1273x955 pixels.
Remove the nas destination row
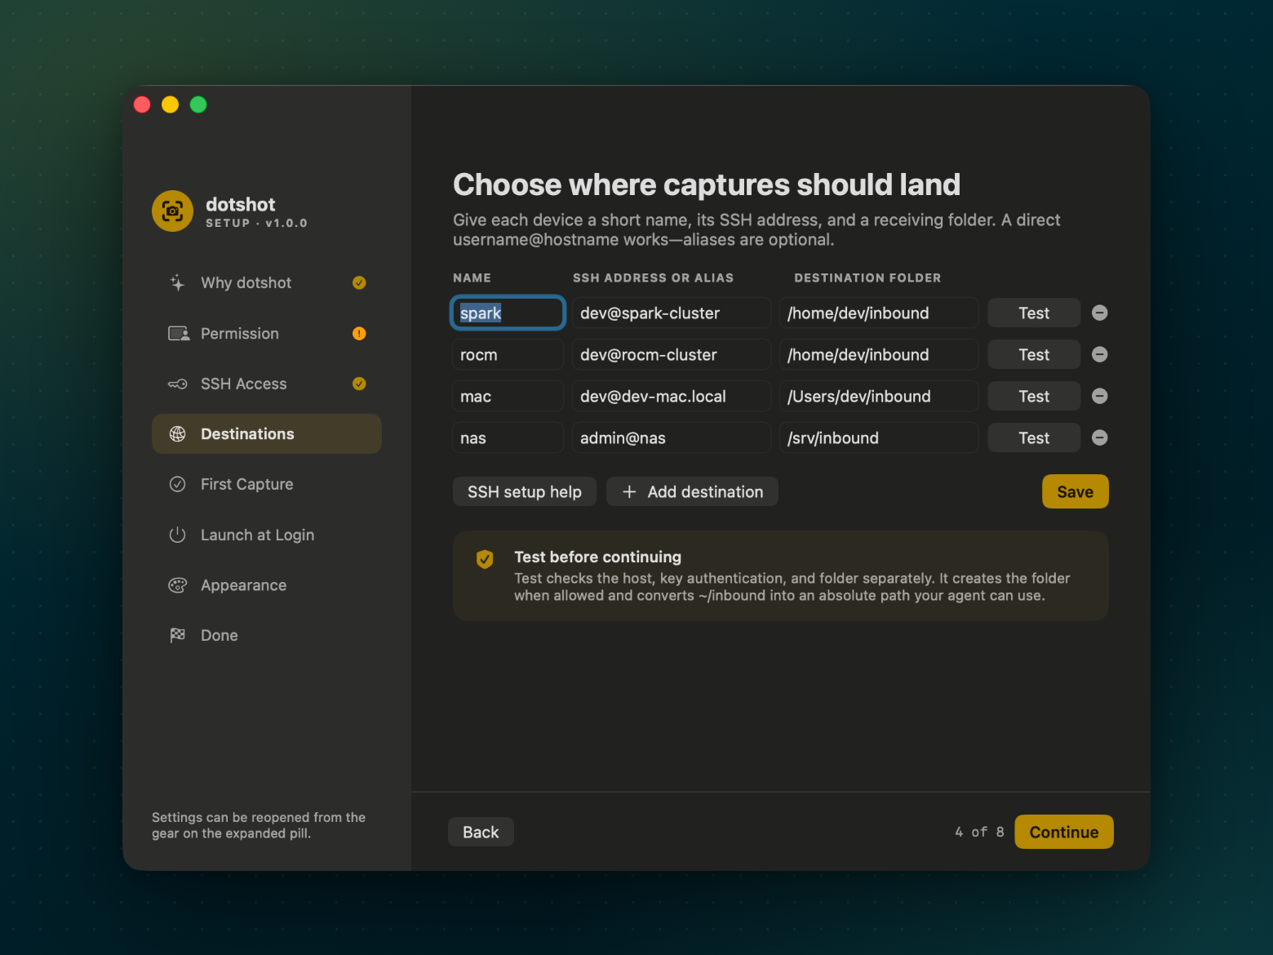tap(1099, 438)
